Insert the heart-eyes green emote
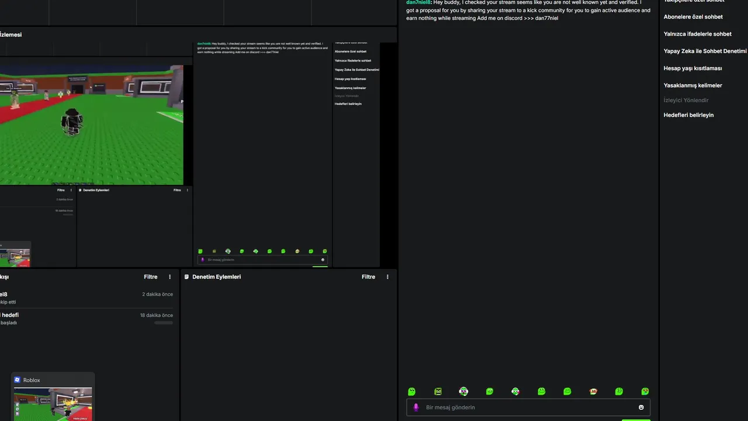748x421 pixels. click(x=645, y=391)
